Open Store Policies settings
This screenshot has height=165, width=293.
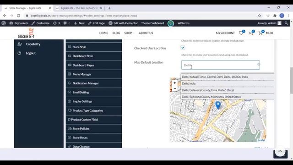94,129
